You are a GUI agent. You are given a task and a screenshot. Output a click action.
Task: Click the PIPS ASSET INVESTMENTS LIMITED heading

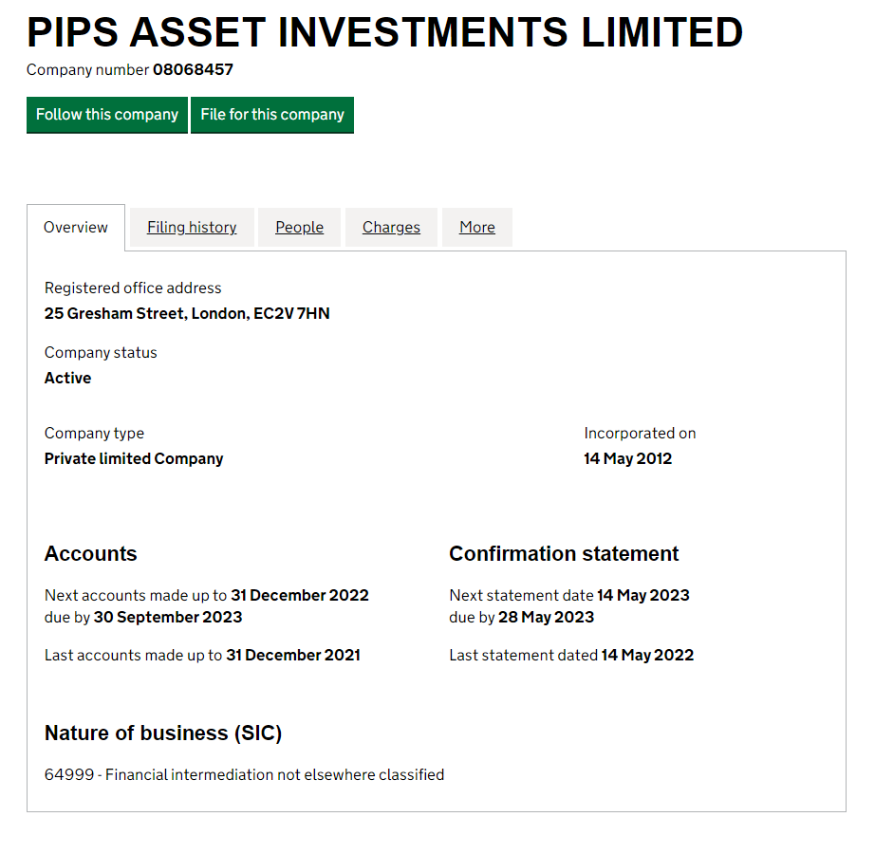pyautogui.click(x=385, y=32)
